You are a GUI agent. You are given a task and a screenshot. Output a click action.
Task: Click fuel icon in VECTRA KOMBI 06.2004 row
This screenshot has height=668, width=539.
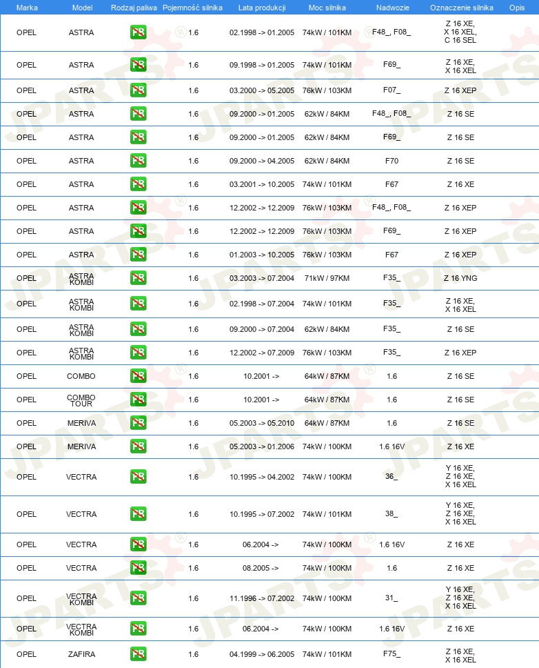(139, 629)
